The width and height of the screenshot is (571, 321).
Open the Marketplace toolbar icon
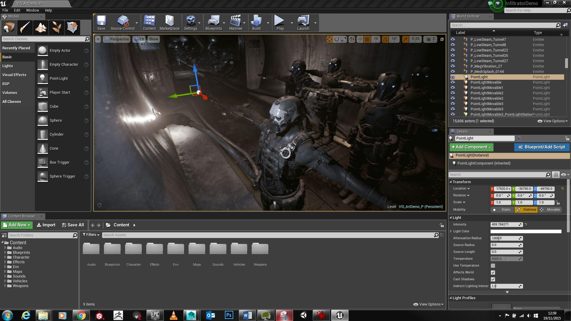[x=169, y=23]
